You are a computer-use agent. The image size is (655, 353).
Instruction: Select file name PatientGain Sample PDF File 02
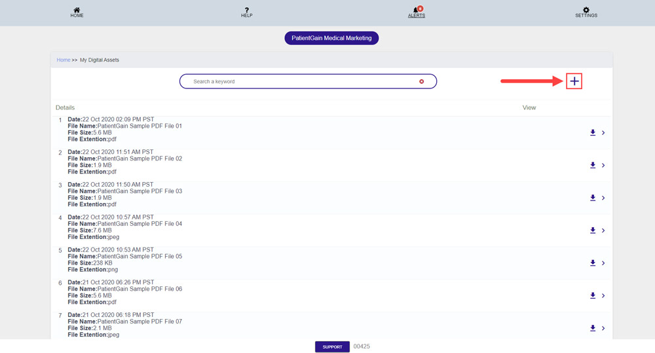[140, 158]
